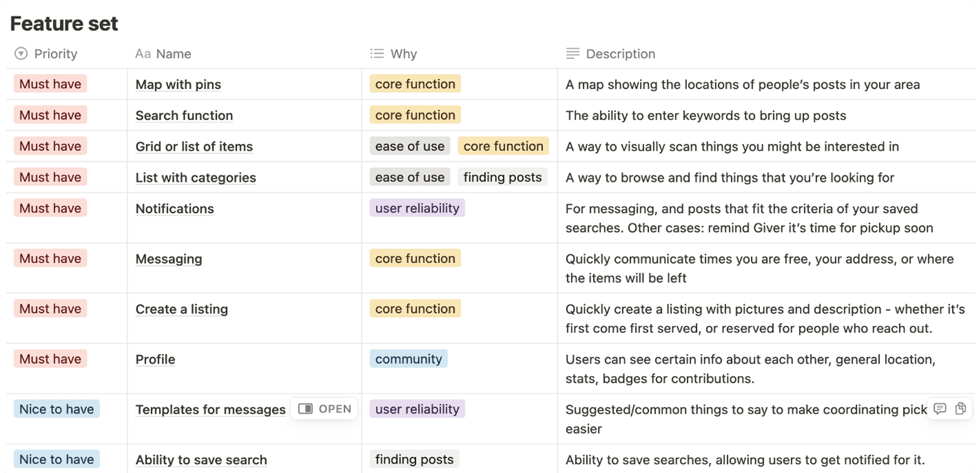Click the Description column header
The image size is (976, 473).
pos(611,54)
